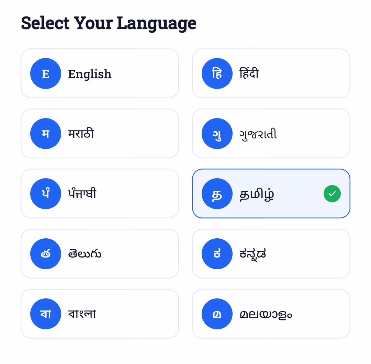The width and height of the screenshot is (371, 364).
Task: Click the "ಕ" Kannada circle icon
Action: point(217,253)
